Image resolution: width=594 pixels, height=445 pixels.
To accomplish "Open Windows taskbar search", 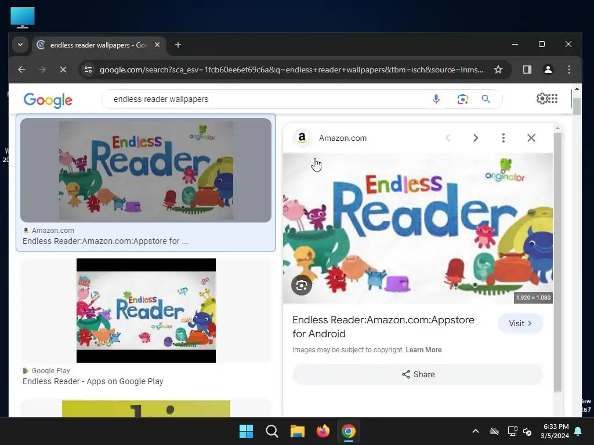I will (x=272, y=431).
